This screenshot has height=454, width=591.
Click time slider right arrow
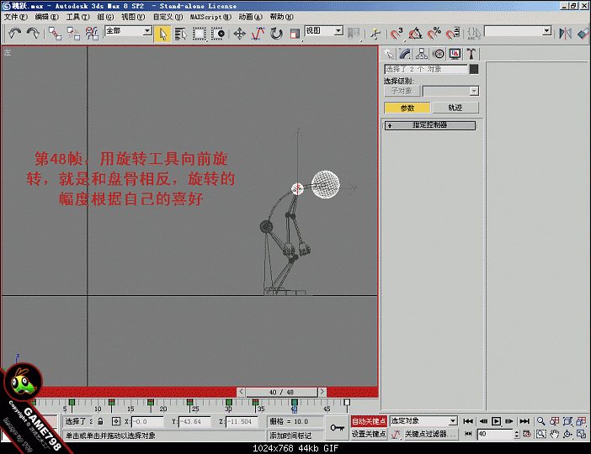click(322, 392)
